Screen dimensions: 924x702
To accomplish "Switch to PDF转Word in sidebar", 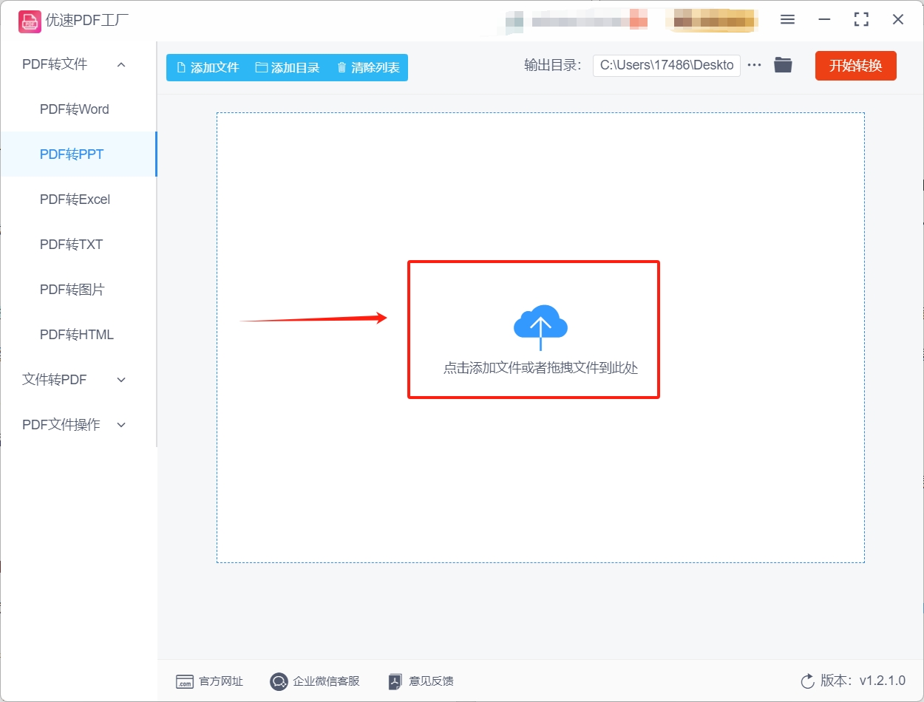I will 74,109.
